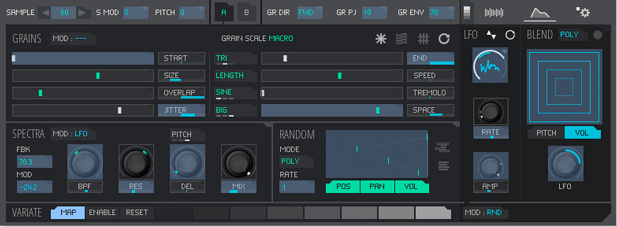
Task: Click the LFO RATE knob
Action: pyautogui.click(x=490, y=112)
